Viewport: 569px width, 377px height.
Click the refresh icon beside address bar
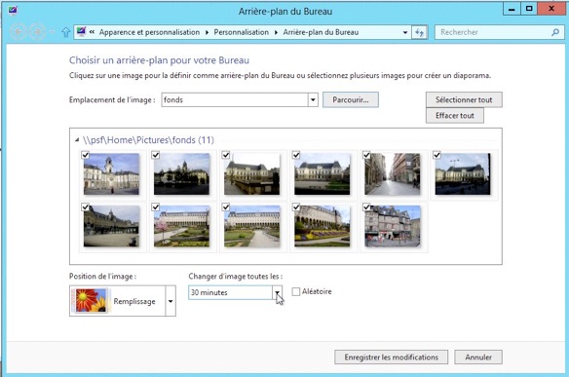coord(420,32)
